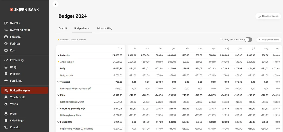Open Forbrug via its piggy bank icon
This screenshot has width=283, height=132.
pyautogui.click(x=6, y=43)
